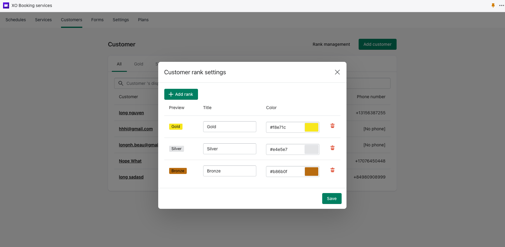The width and height of the screenshot is (505, 247).
Task: Pick the Gold yellow color swatch
Action: coord(312,127)
